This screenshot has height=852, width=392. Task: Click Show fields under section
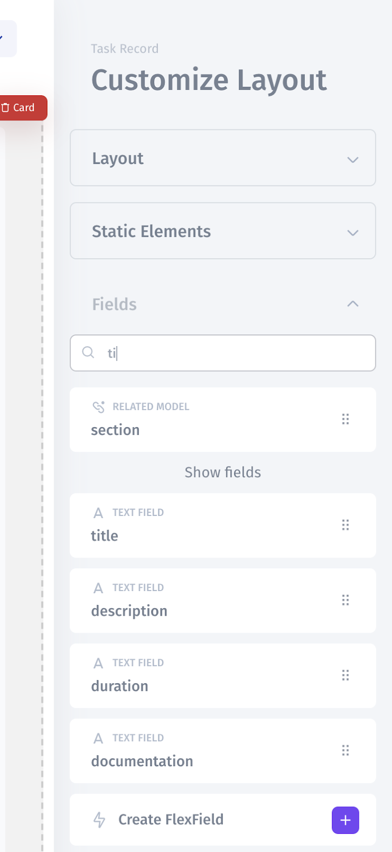pos(222,472)
